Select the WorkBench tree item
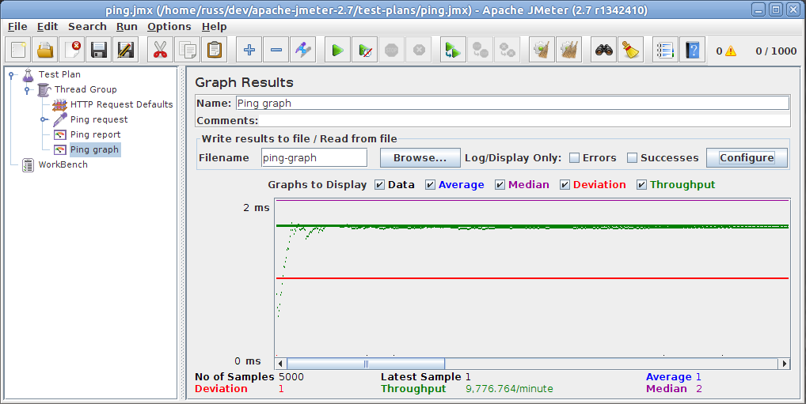Screen dimensions: 806x404 click(x=63, y=164)
